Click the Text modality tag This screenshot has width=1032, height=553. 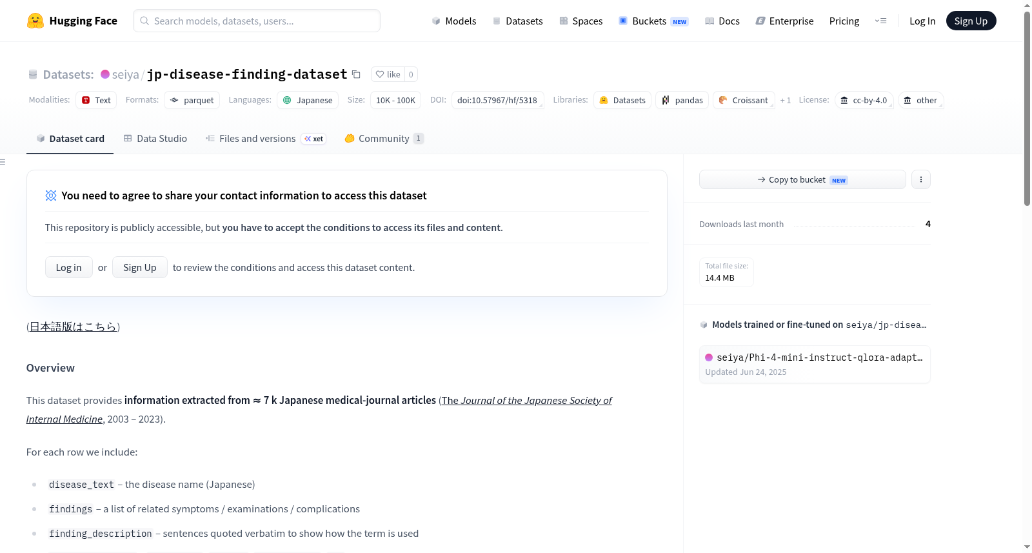[96, 100]
